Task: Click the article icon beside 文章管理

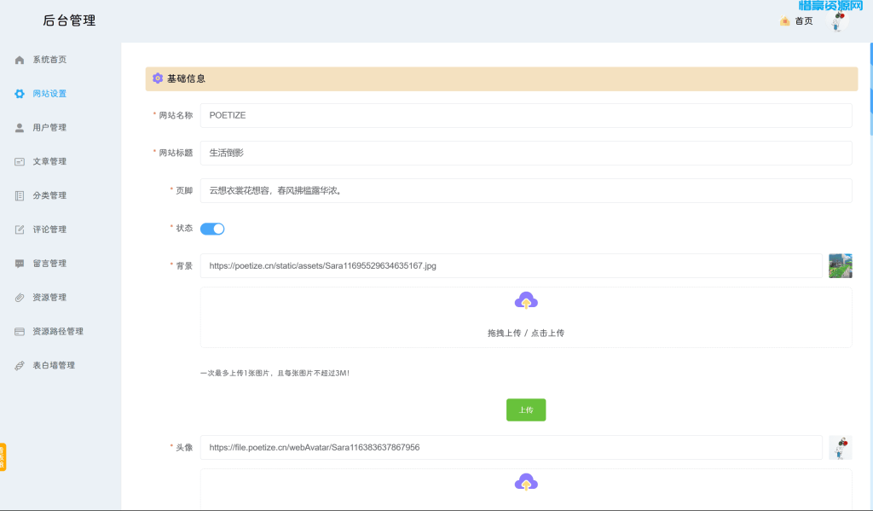Action: tap(20, 162)
